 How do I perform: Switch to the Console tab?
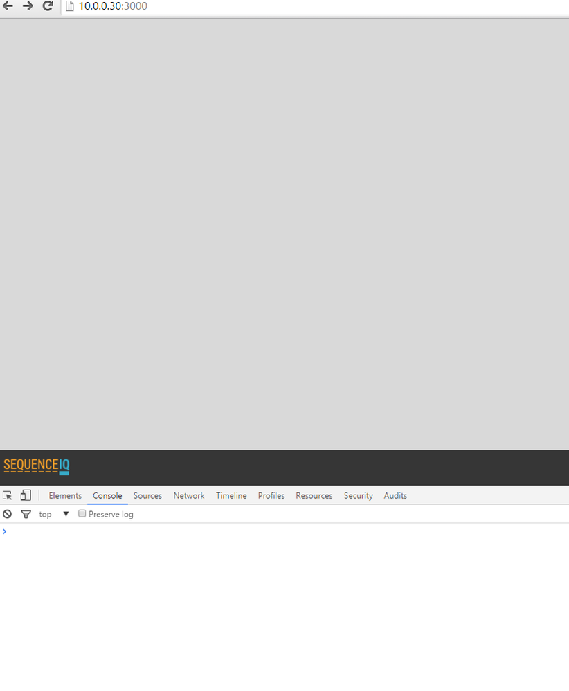107,495
